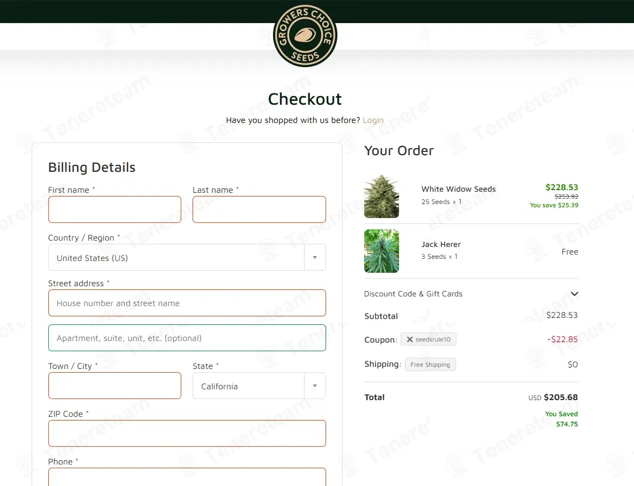Click the 25 Seeds × 1 quantity text
The width and height of the screenshot is (634, 486).
441,201
